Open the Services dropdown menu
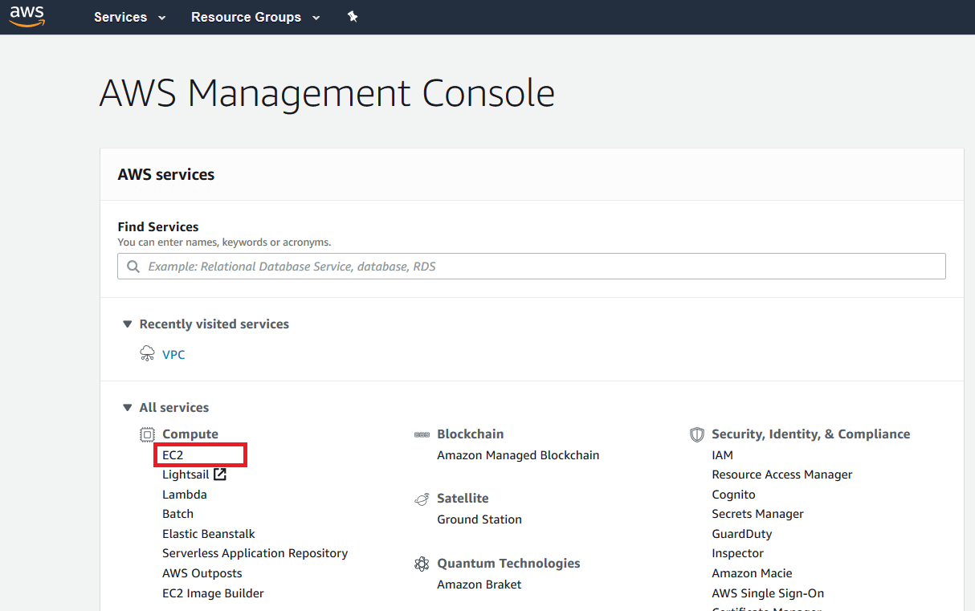This screenshot has height=611, width=975. [130, 17]
